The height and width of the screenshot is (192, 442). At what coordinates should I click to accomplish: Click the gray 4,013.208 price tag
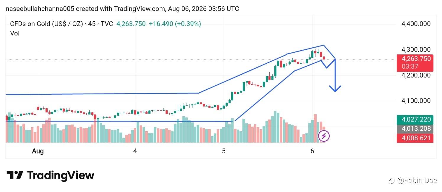click(x=415, y=129)
